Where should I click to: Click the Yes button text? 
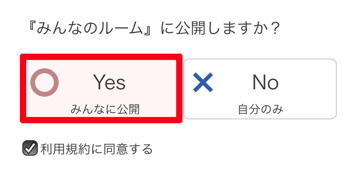point(109,82)
